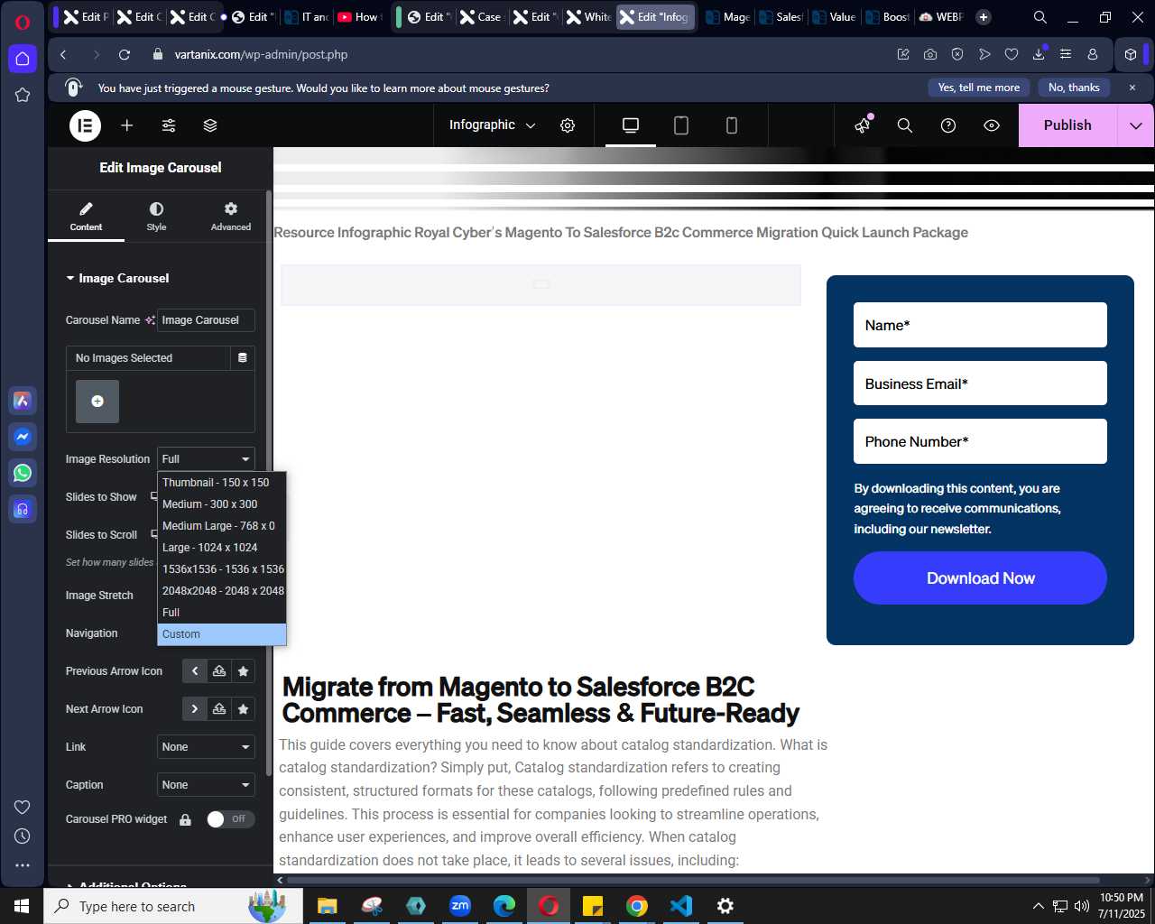This screenshot has width=1155, height=924.
Task: Click the Windows Start button
Action: click(22, 906)
